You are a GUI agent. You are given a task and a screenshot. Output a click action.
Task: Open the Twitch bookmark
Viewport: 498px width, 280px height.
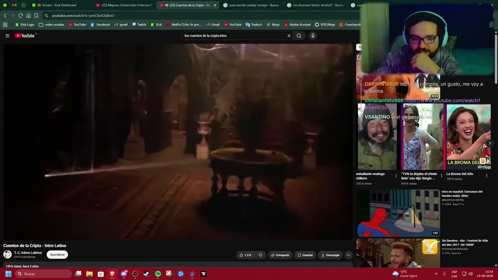point(139,24)
